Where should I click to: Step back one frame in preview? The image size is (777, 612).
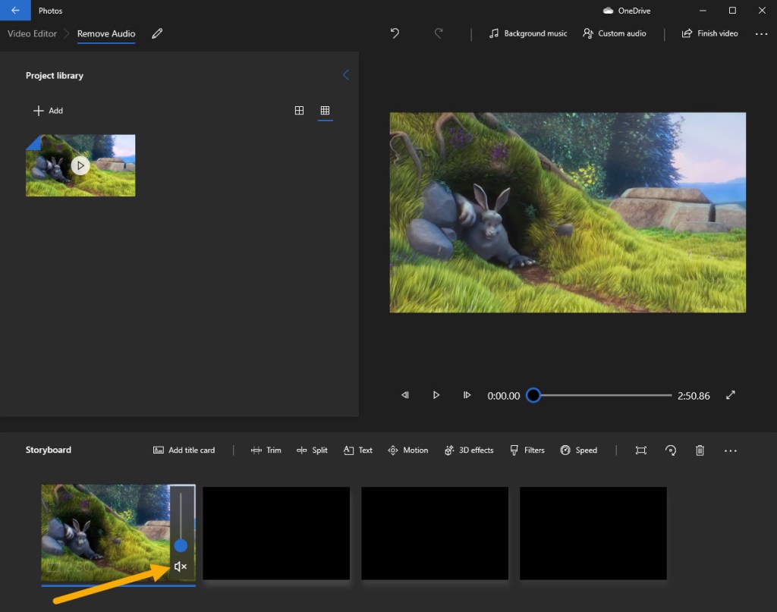click(405, 395)
